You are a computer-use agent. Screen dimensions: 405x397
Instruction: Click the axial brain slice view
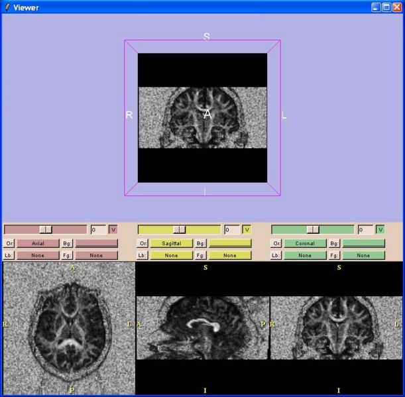coord(68,329)
